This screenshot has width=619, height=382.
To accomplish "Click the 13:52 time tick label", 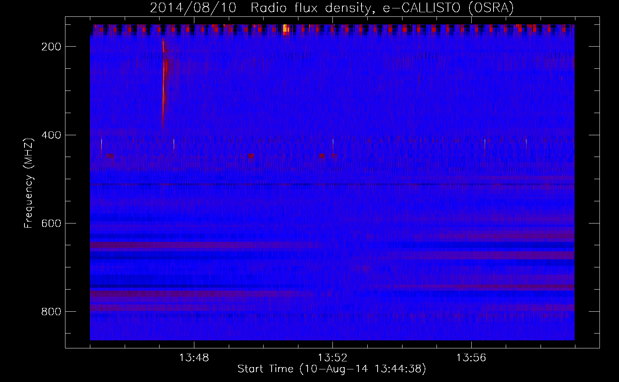I will coord(333,358).
